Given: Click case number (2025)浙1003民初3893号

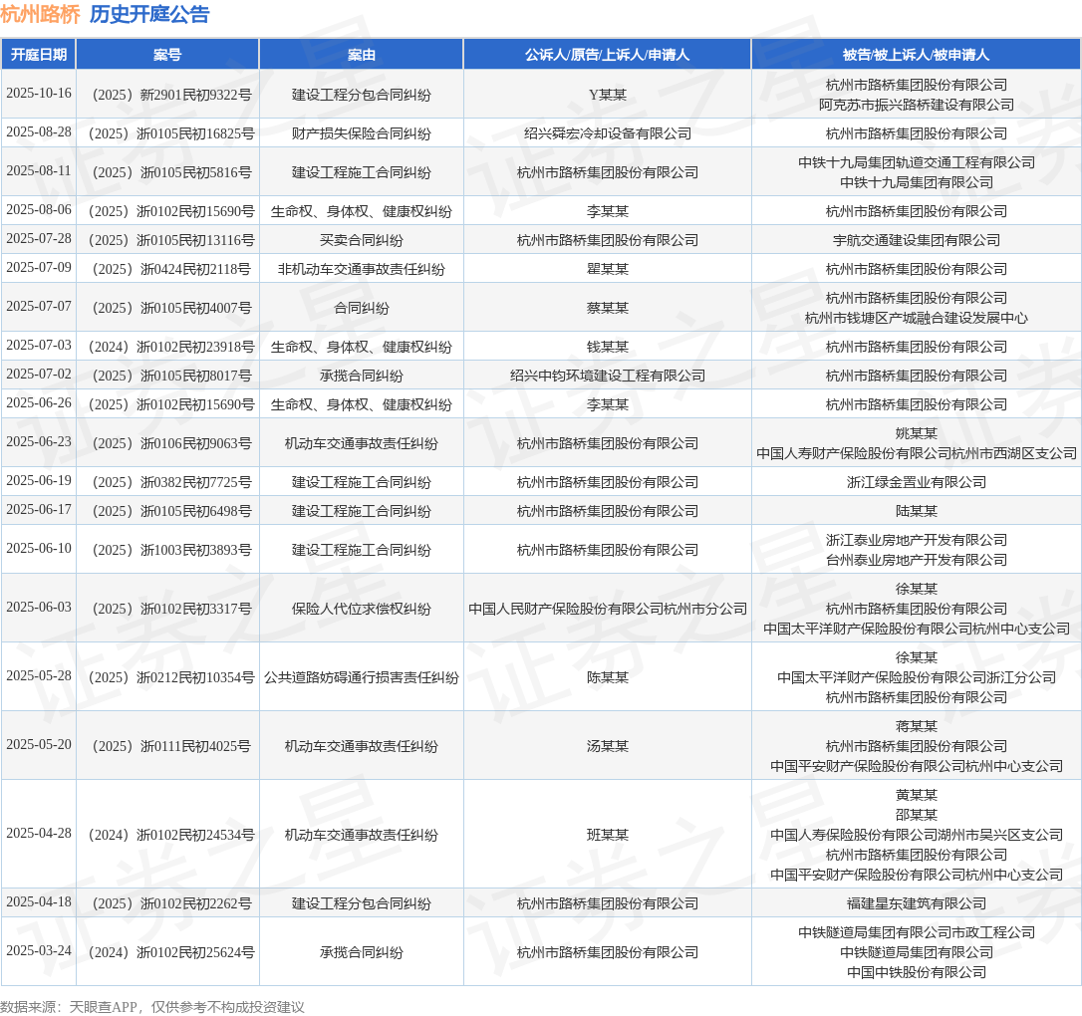Looking at the screenshot, I should [167, 550].
